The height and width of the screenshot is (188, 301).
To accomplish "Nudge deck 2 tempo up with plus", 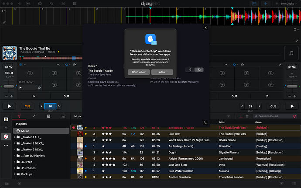I will [x=294, y=96].
